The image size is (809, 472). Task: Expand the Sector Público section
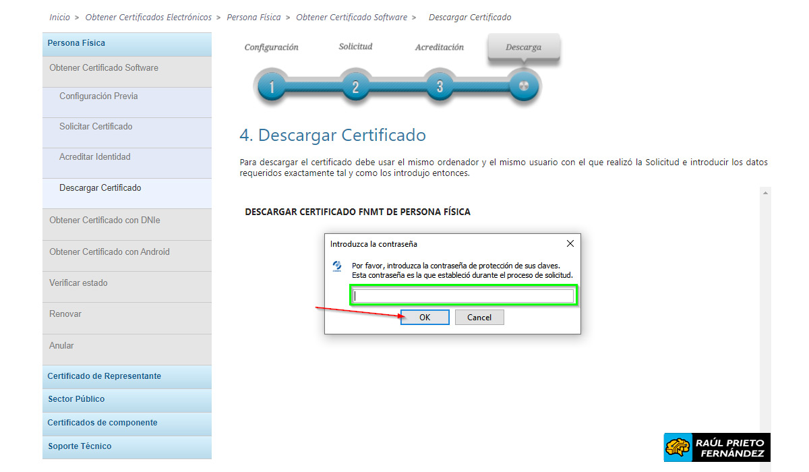click(x=76, y=399)
